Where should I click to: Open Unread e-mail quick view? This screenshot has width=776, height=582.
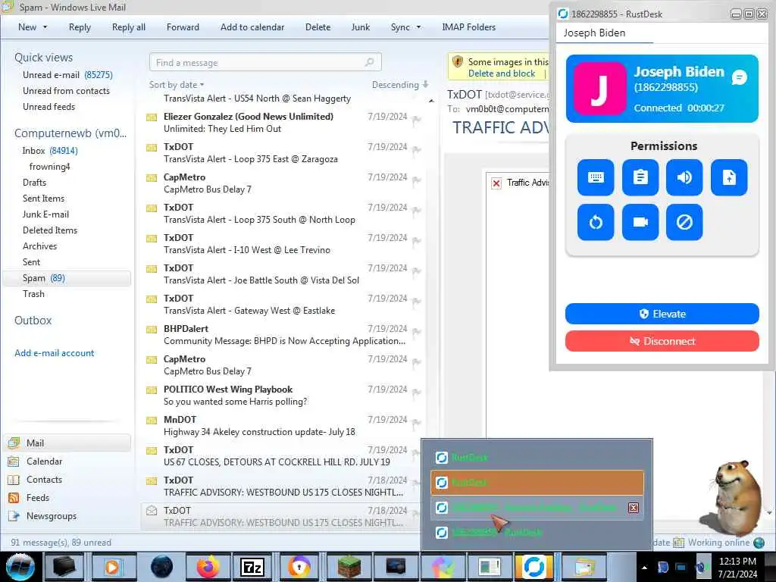click(67, 75)
